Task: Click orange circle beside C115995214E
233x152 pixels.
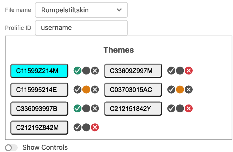Action: click(x=86, y=90)
